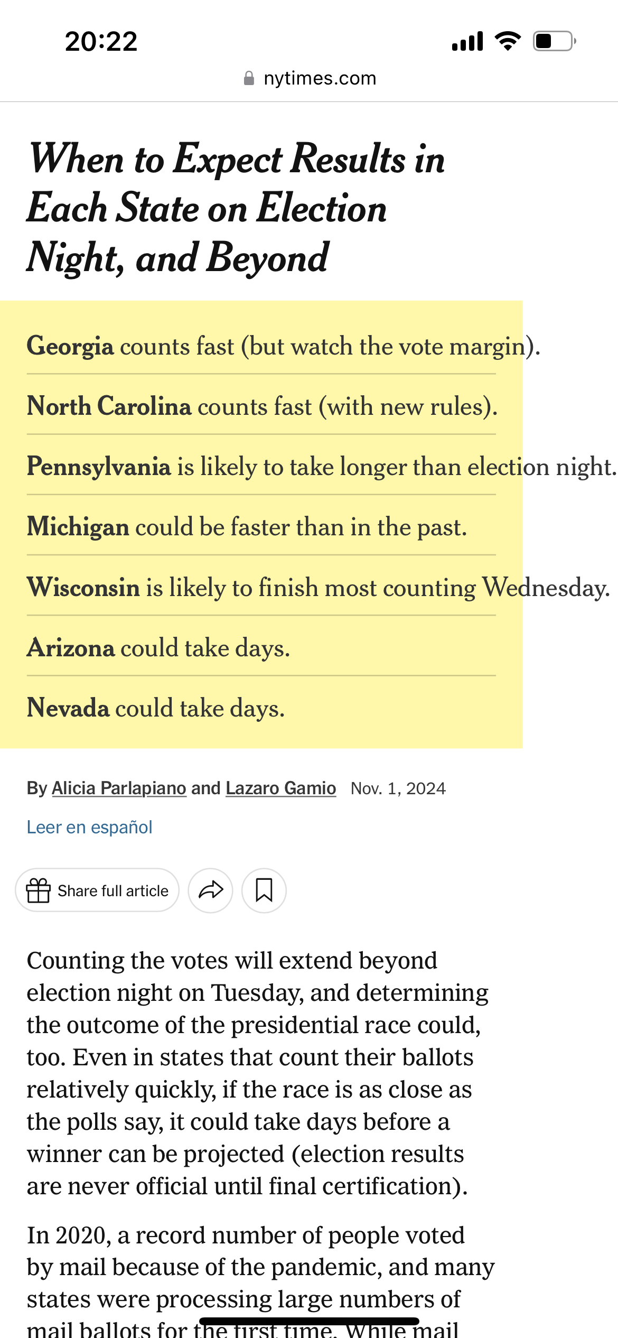Jump to Michigan could be faster entry
Screen dimensions: 618x1338
click(x=247, y=527)
